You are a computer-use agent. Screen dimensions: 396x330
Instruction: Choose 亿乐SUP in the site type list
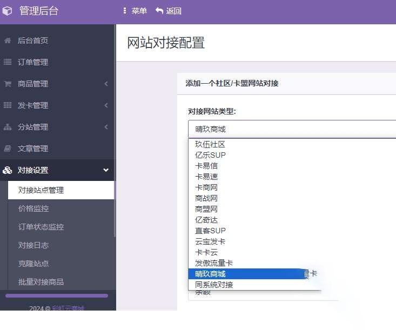(210, 155)
